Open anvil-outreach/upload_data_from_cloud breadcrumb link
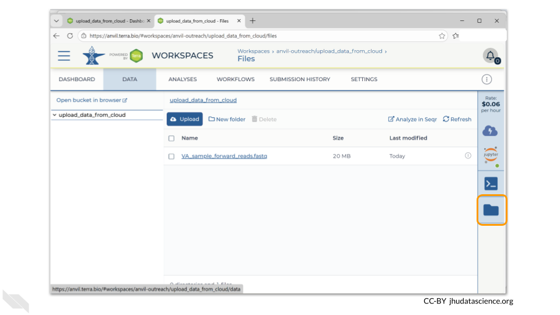The width and height of the screenshot is (560, 315). point(329,51)
